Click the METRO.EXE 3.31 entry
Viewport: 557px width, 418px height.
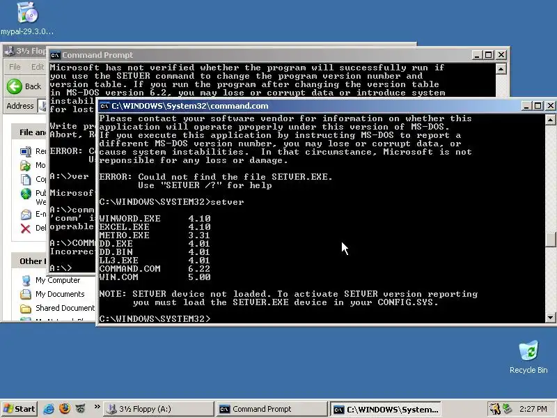(155, 235)
